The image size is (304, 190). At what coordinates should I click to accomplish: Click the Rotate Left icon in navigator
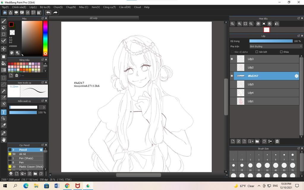258,24
